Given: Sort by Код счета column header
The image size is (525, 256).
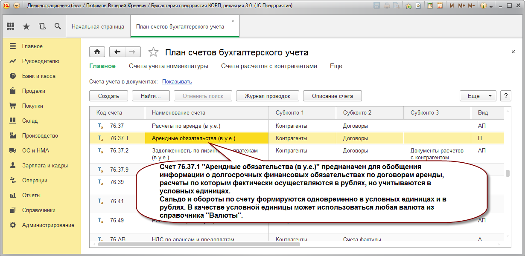Looking at the screenshot, I should click(x=117, y=113).
